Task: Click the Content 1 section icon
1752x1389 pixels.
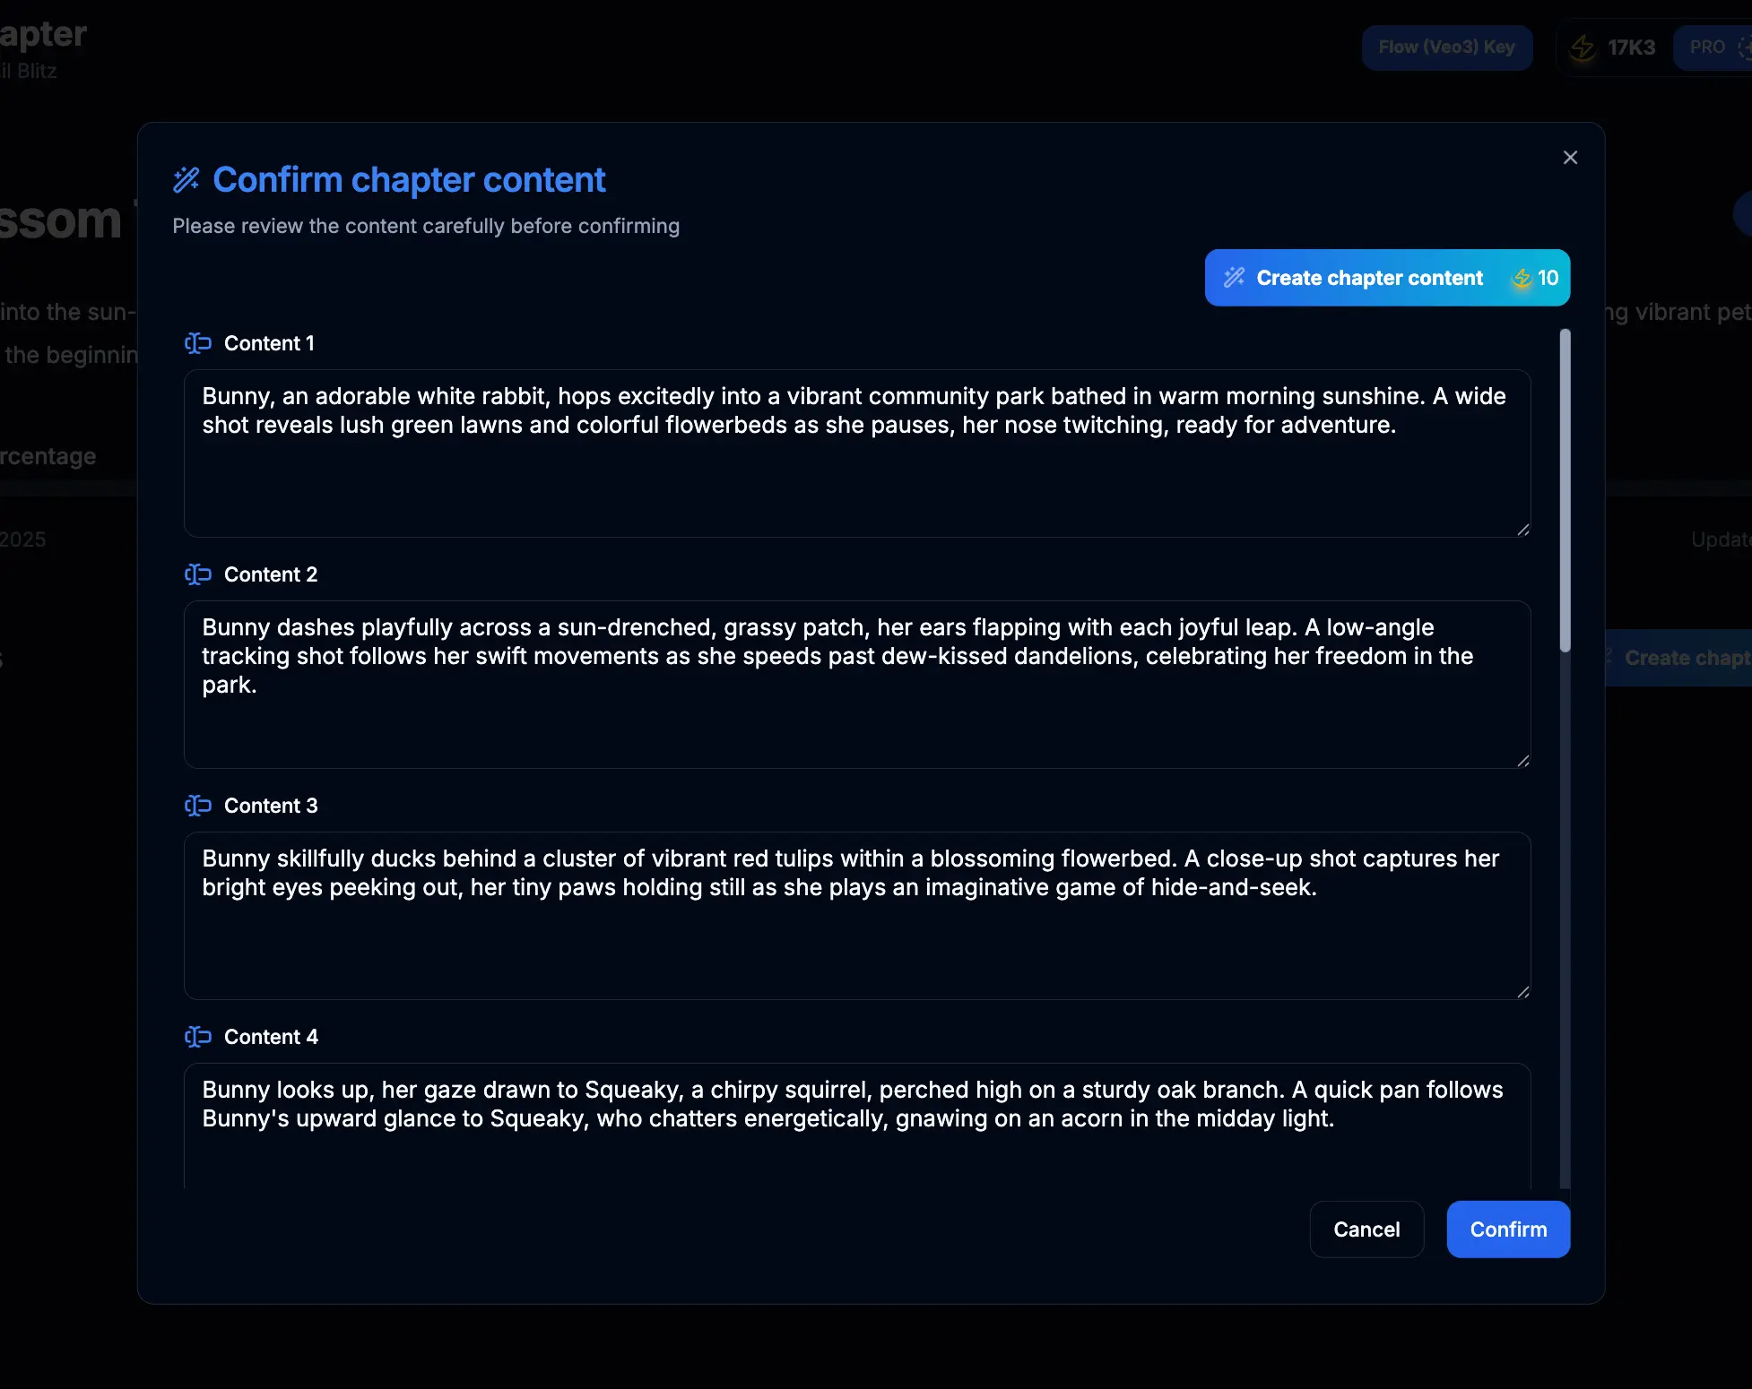Action: pos(197,343)
